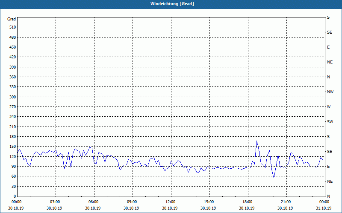Viewport: 342px width, 213px height.
Task: Click the Grad unit label on the axis
Action: click(x=12, y=19)
